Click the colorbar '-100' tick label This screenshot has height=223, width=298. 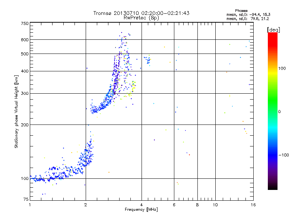tap(283, 155)
